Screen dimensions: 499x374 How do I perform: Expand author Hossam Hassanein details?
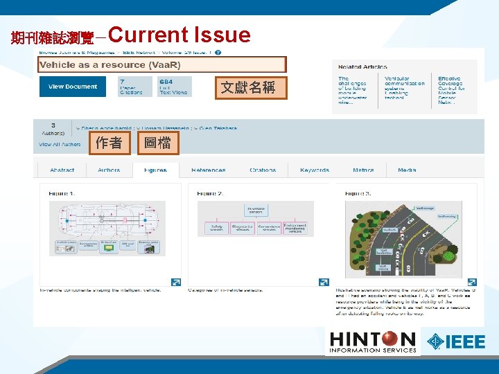click(x=163, y=128)
